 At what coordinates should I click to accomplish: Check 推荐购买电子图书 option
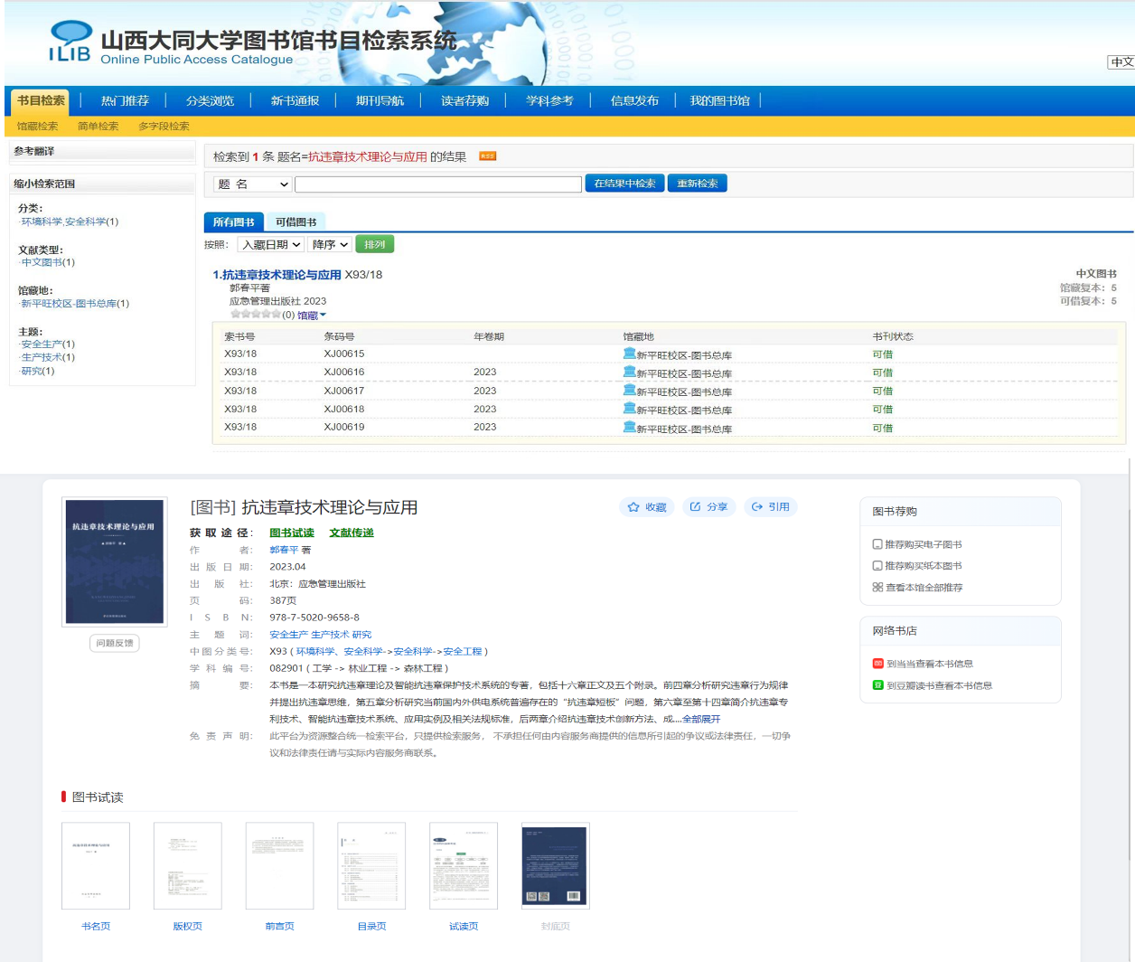(x=877, y=544)
